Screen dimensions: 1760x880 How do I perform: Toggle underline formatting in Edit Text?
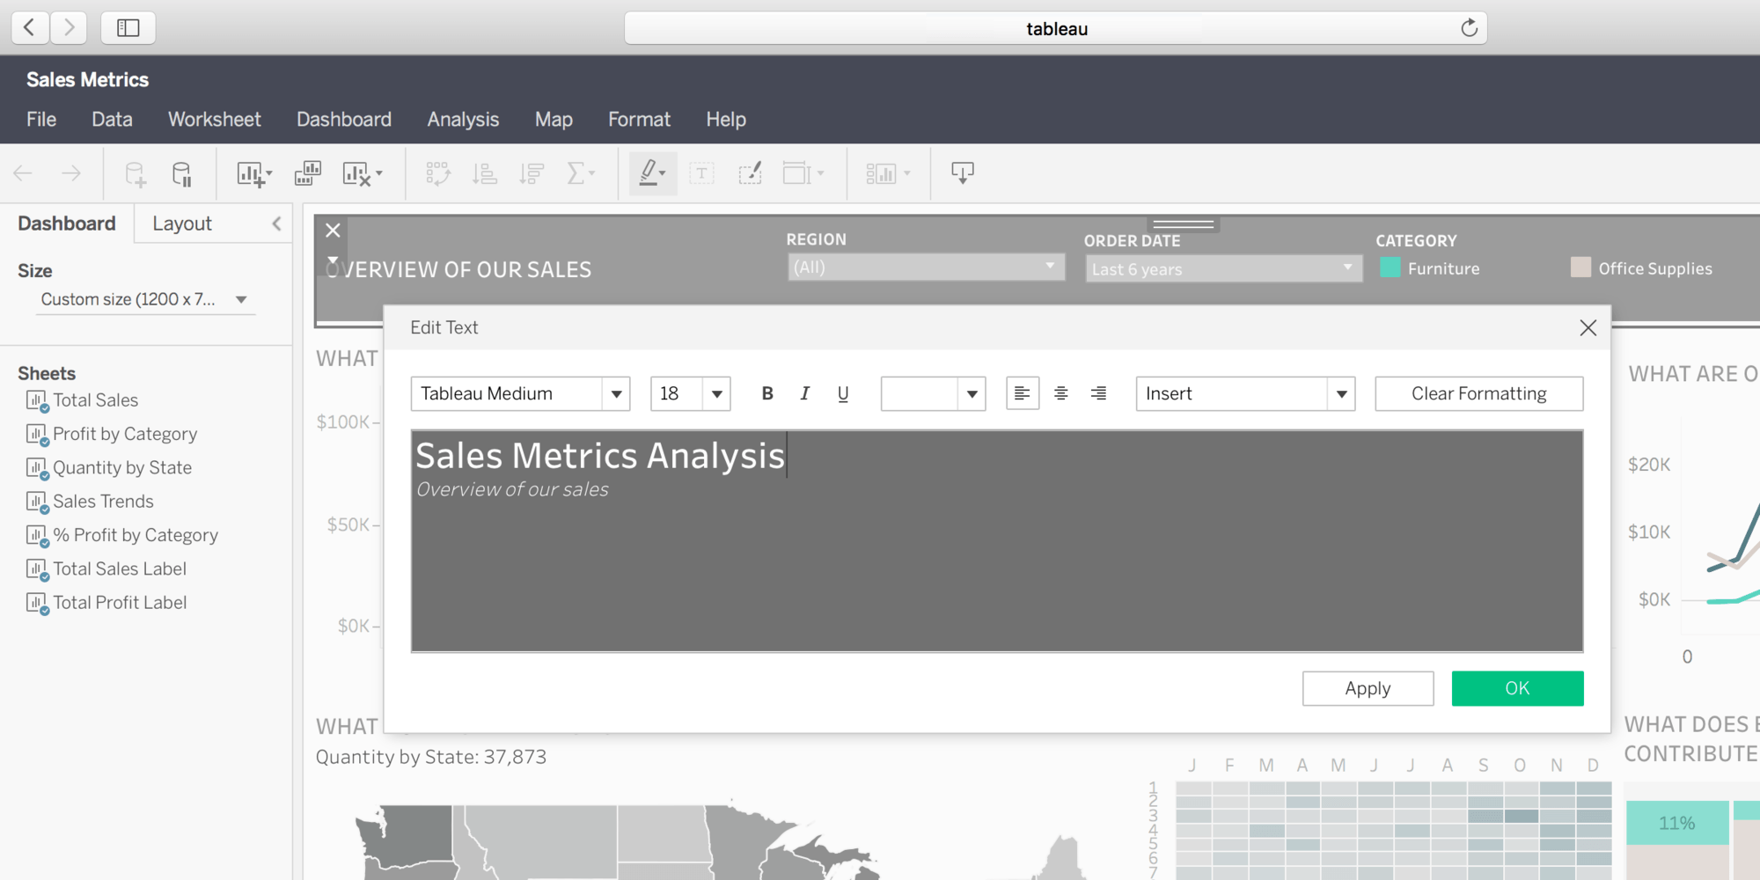click(843, 393)
